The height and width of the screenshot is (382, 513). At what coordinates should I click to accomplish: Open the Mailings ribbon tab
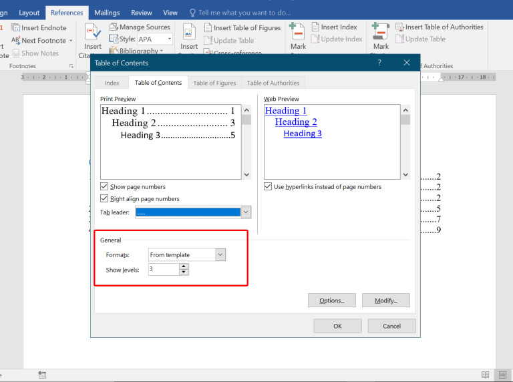(x=107, y=13)
